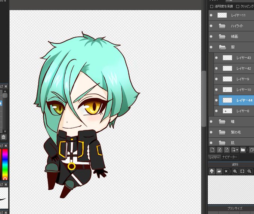Viewport: 254px width, 214px height.
Task: Close the brush stroke preview panel
Action: [x=6, y=184]
